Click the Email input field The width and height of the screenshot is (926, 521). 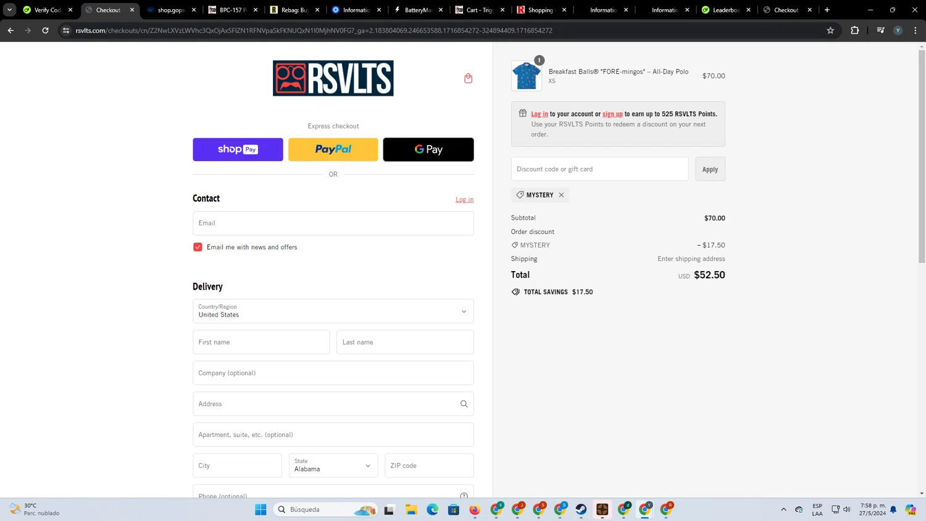pos(333,223)
